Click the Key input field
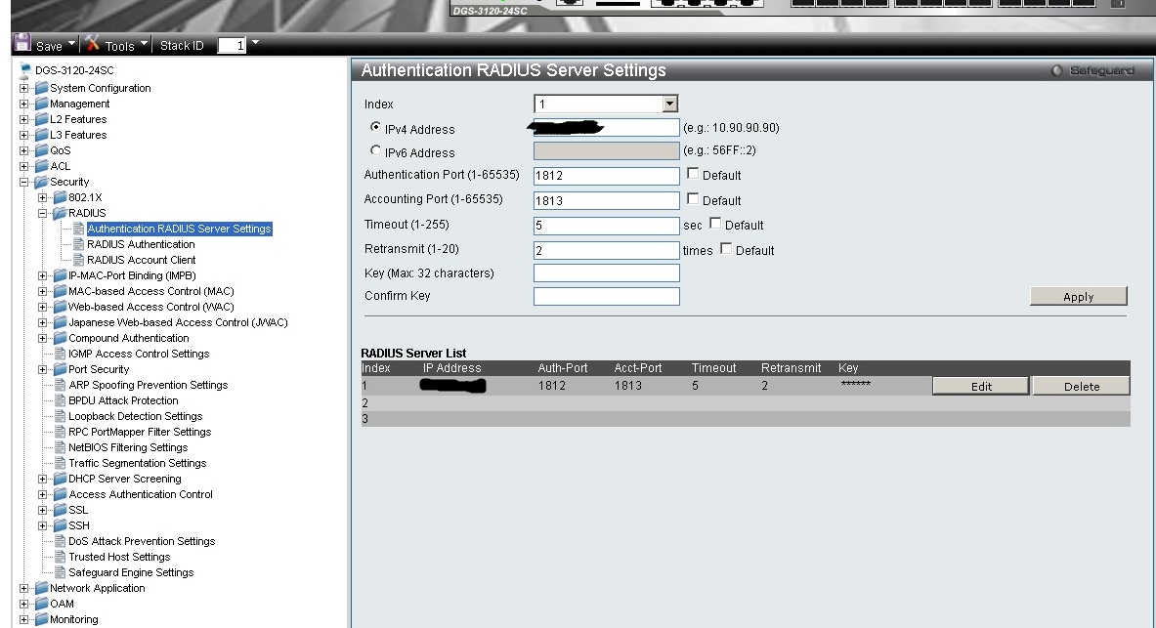 point(606,273)
